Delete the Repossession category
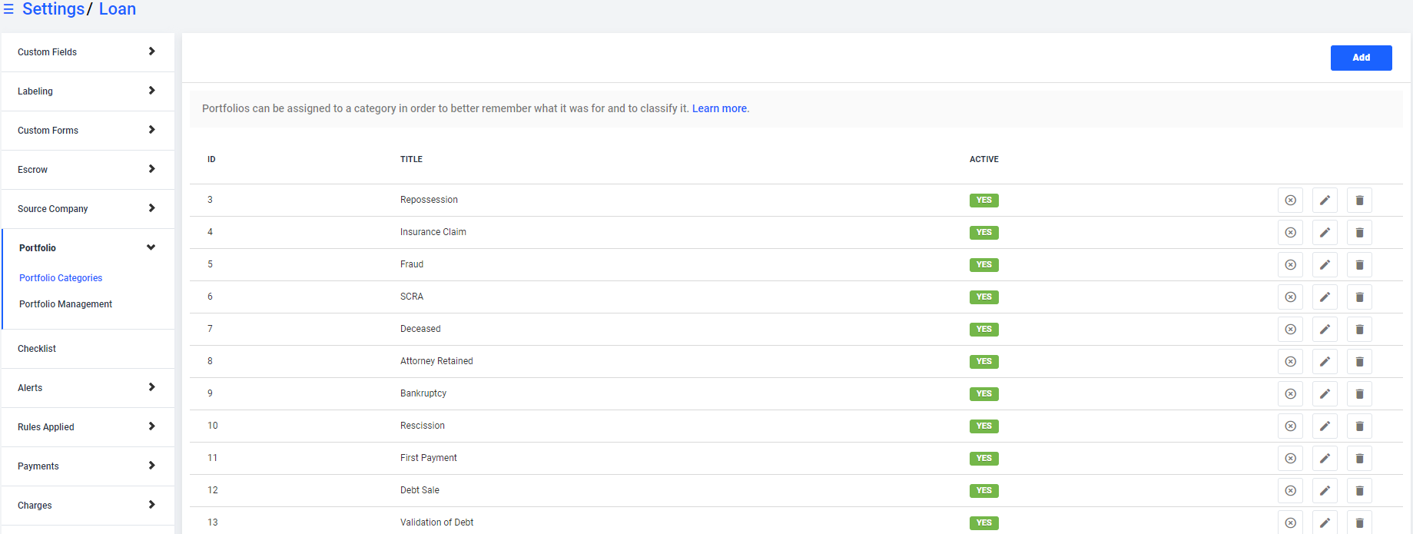The image size is (1413, 534). pyautogui.click(x=1359, y=201)
